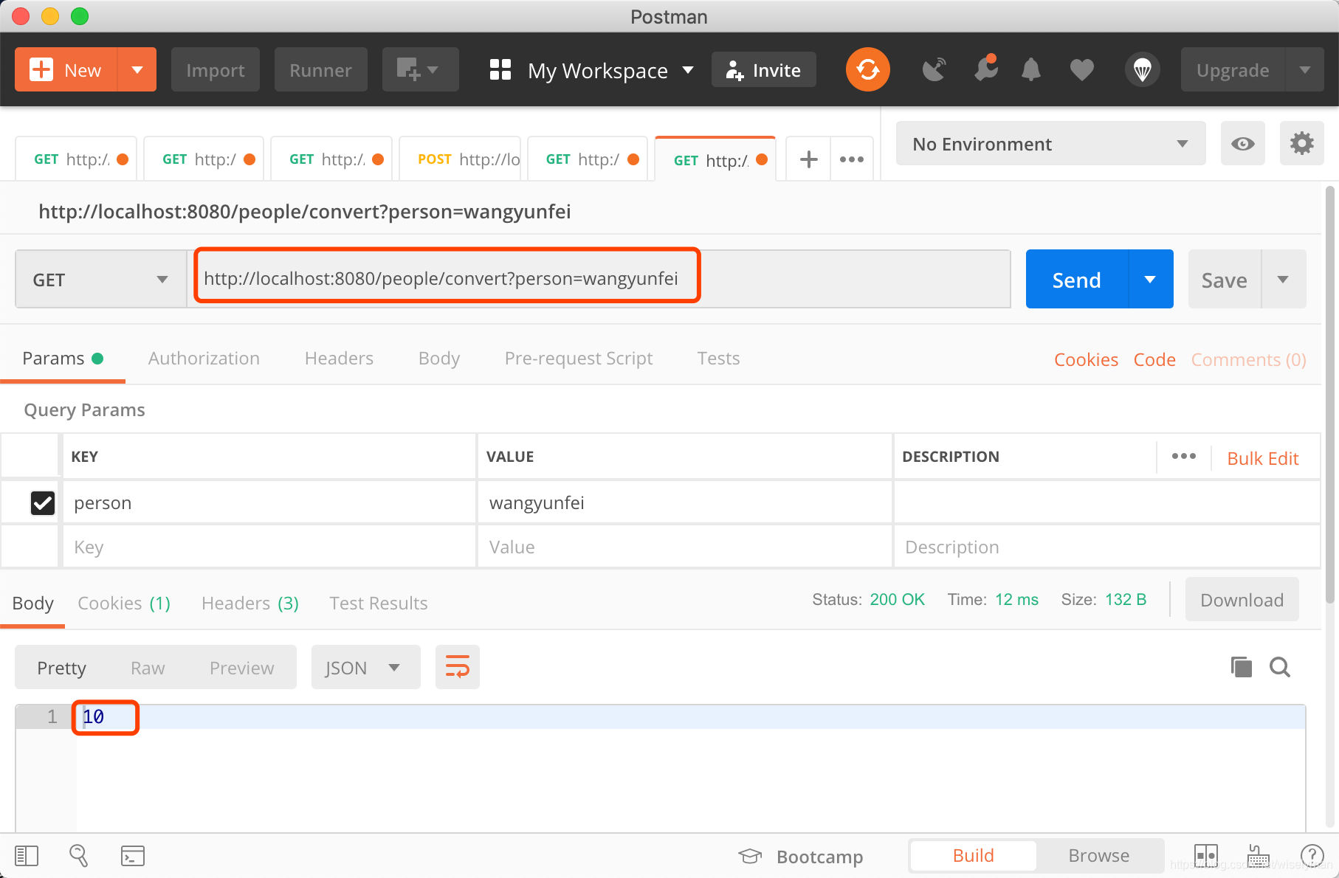This screenshot has height=878, width=1339.
Task: Open manage environments gear icon
Action: [1301, 143]
